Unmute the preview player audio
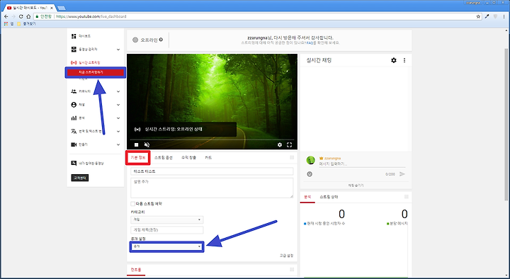510x279 pixels. pos(147,144)
